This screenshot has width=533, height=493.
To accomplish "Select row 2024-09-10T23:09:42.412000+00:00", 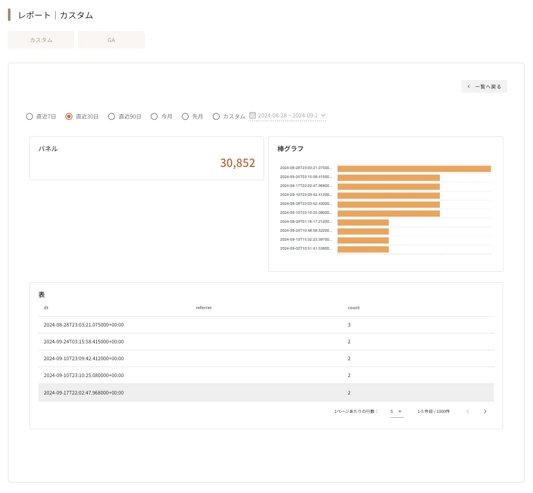I will 266,359.
